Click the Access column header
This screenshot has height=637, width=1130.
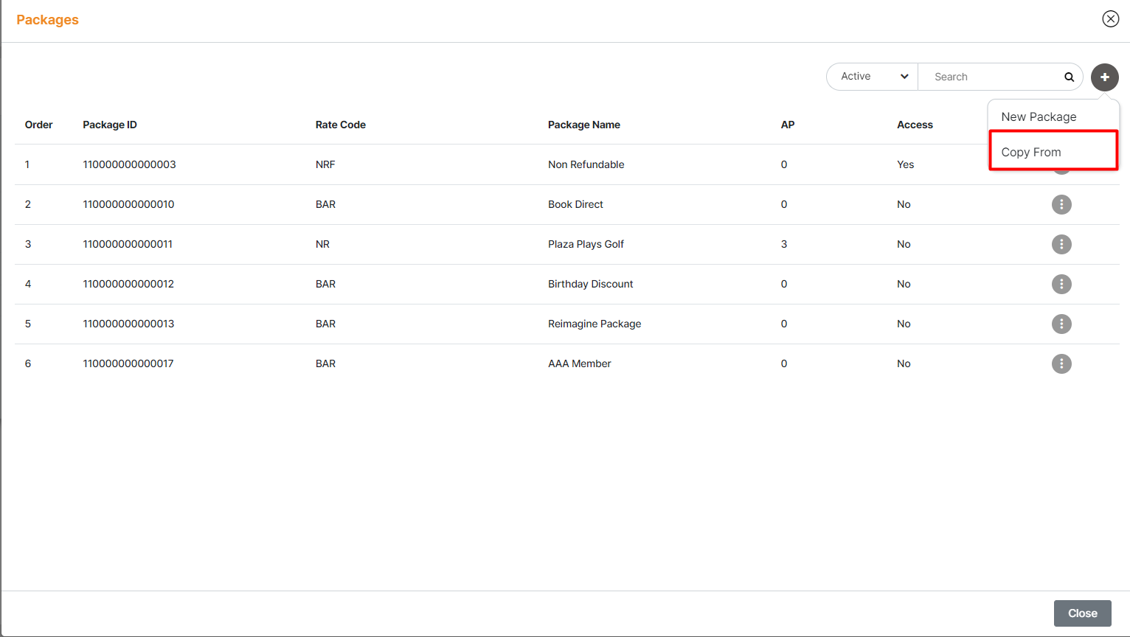(915, 125)
